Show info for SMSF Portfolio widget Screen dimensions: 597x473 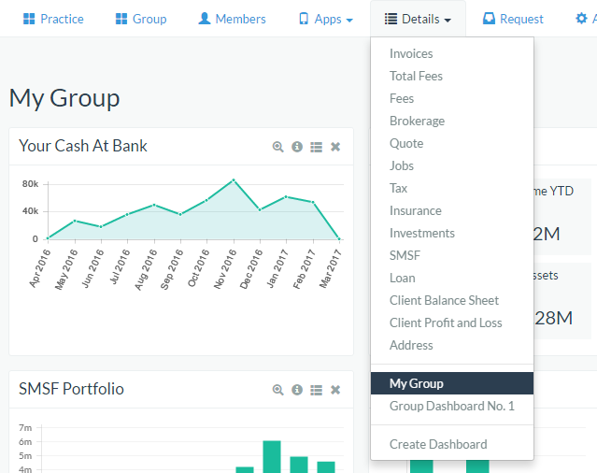[297, 390]
